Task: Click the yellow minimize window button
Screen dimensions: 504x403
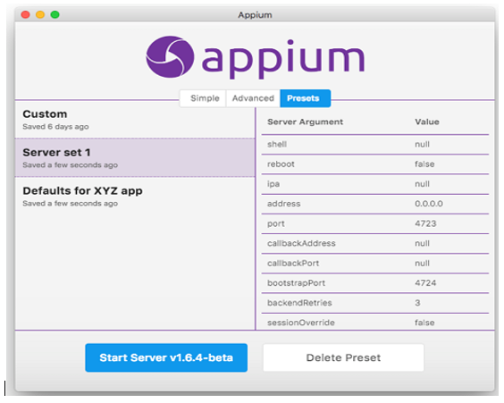Action: [40, 15]
